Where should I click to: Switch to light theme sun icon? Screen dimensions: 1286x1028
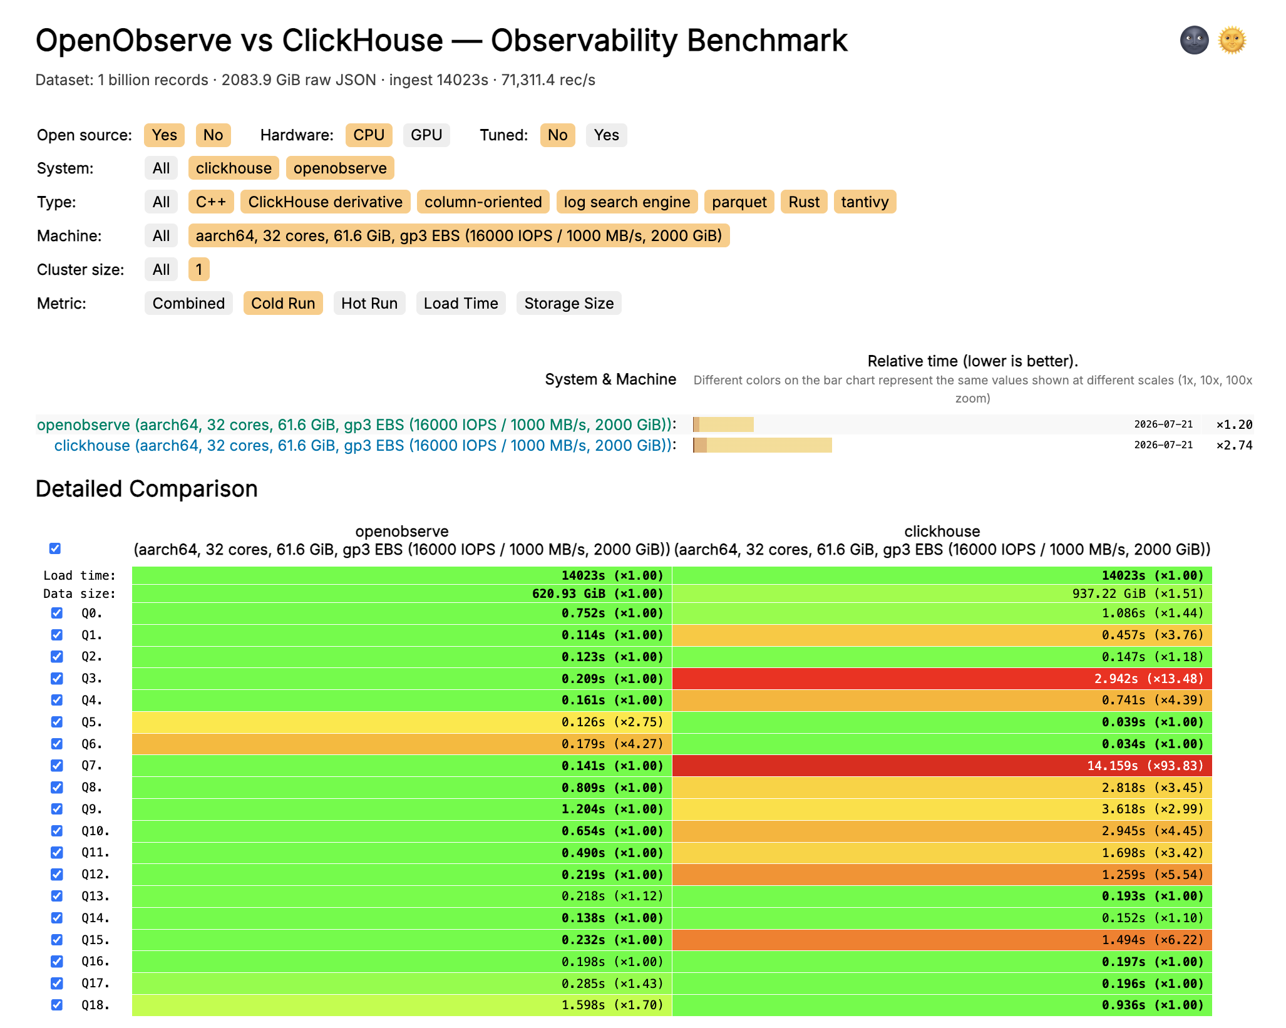coord(1232,41)
